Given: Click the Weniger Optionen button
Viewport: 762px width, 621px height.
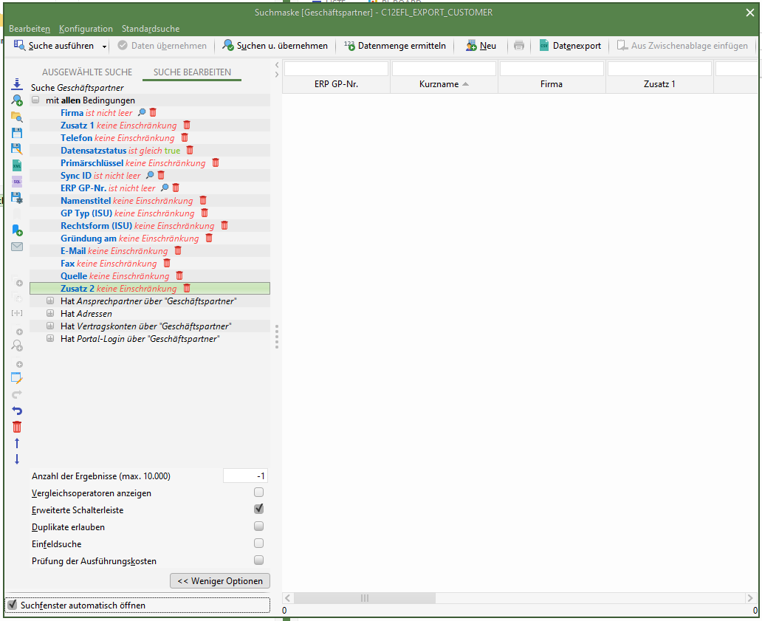Looking at the screenshot, I should pos(220,581).
